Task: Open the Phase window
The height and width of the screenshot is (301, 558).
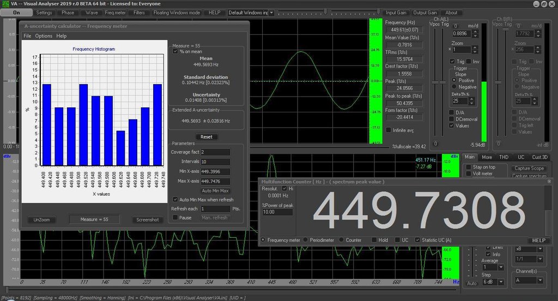Action: pyautogui.click(x=68, y=13)
